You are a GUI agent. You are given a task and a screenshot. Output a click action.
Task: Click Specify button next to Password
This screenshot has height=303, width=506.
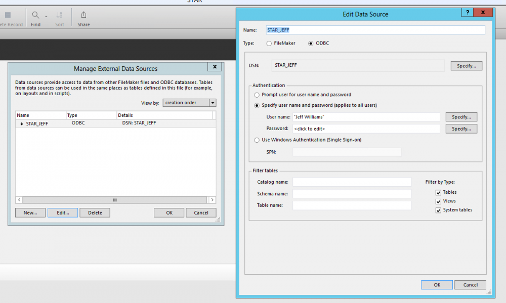click(x=461, y=129)
